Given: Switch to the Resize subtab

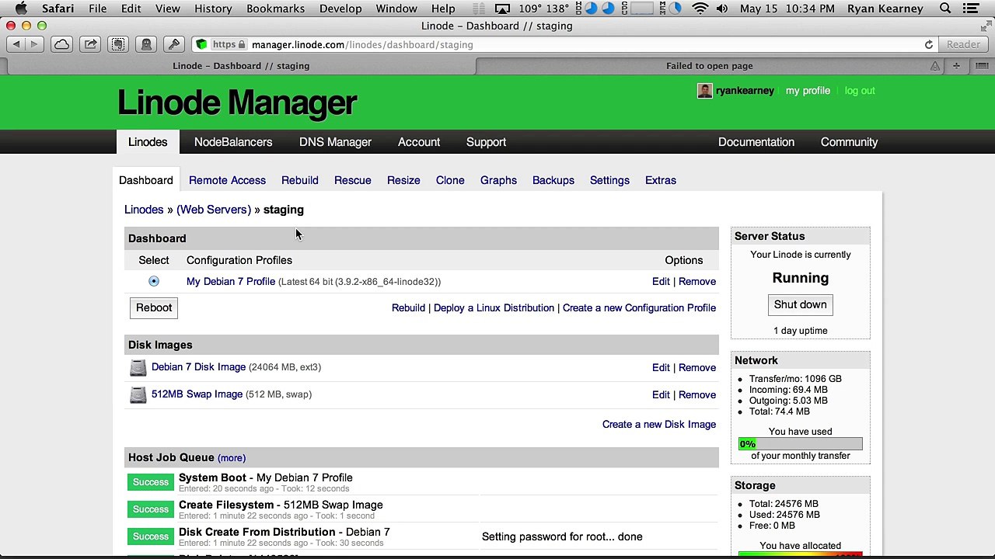Looking at the screenshot, I should point(403,180).
